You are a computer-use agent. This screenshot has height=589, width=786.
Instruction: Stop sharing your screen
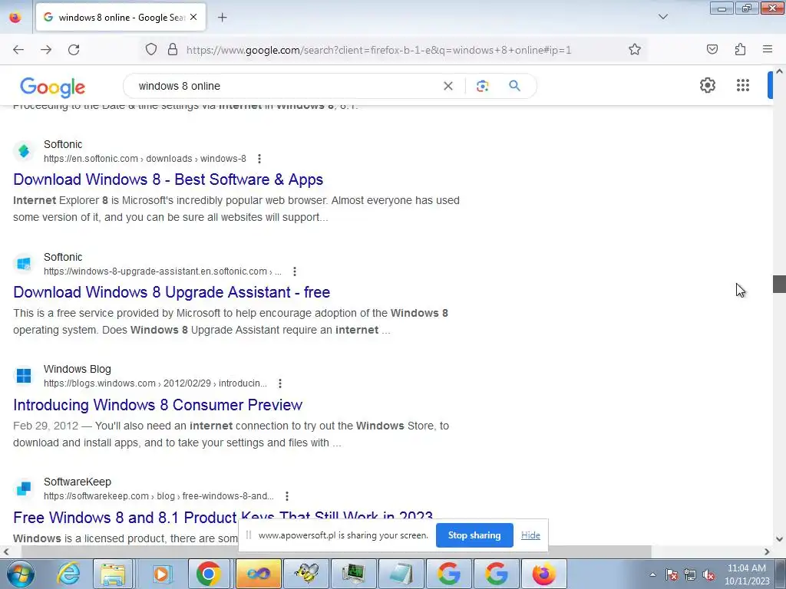pos(474,535)
